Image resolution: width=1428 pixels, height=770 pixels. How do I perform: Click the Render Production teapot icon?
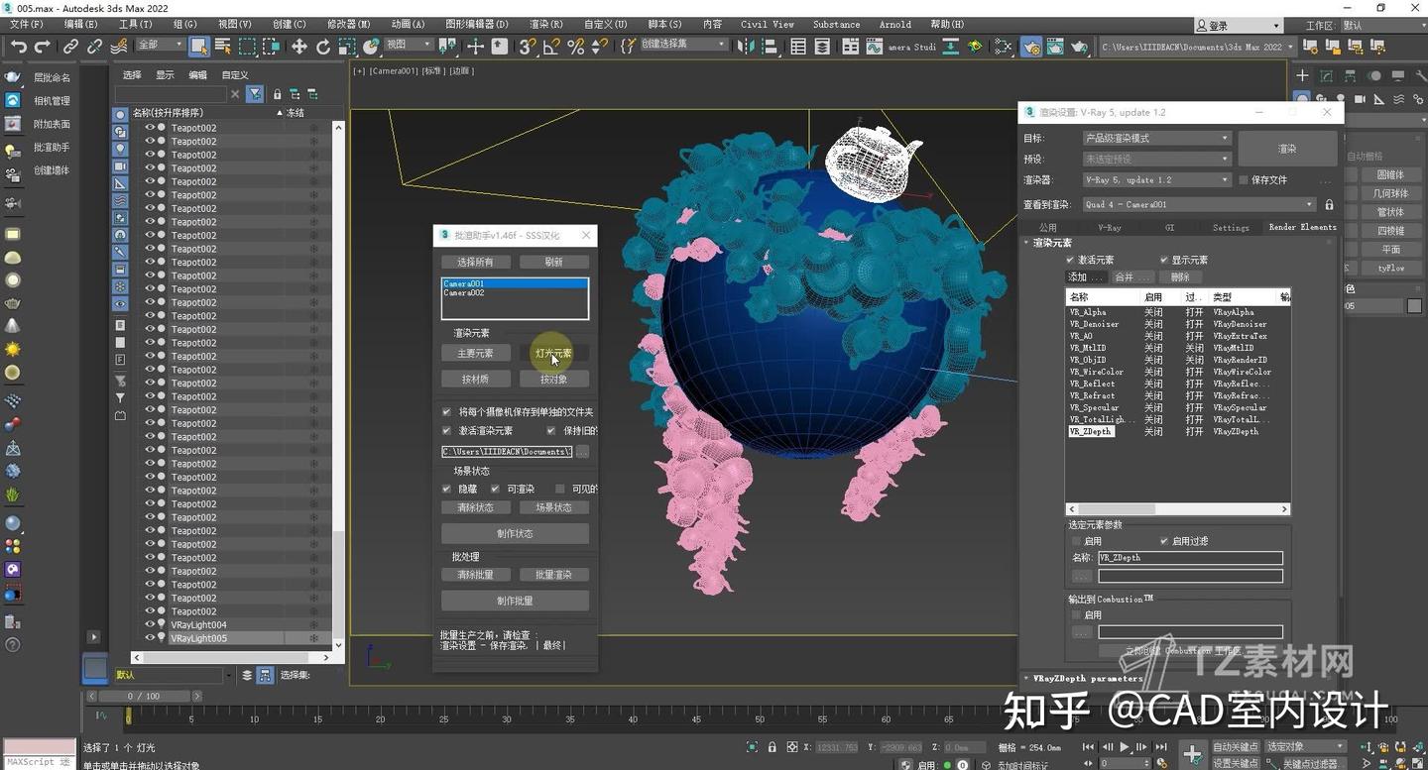1078,46
